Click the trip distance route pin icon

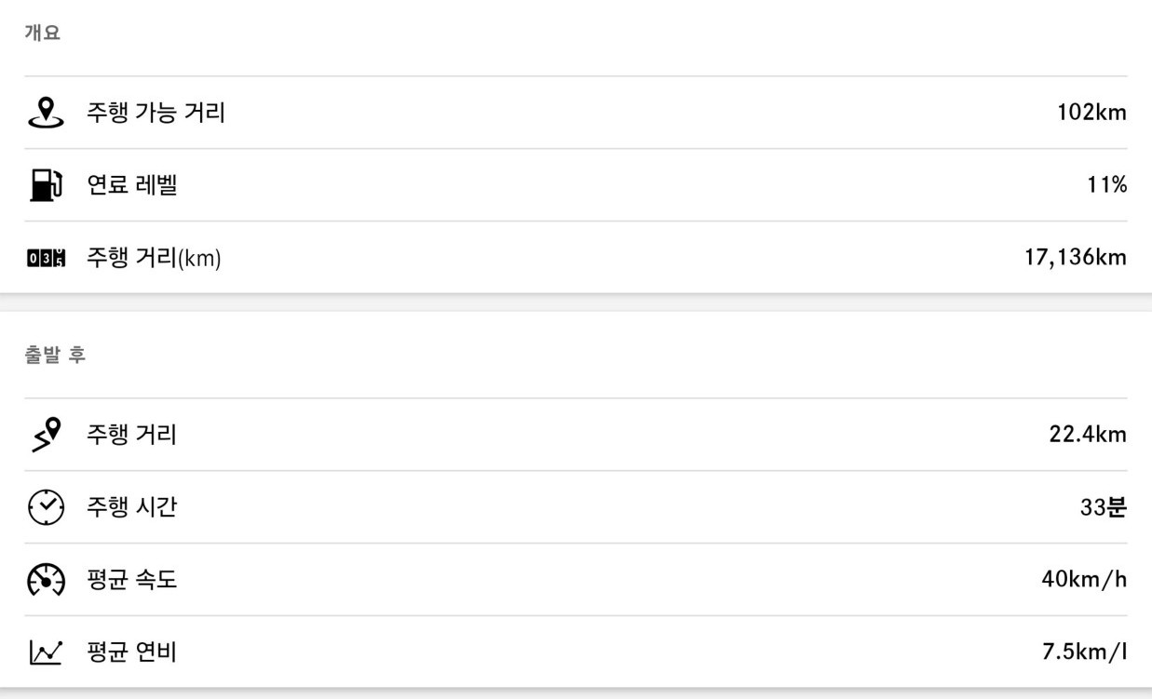click(46, 435)
